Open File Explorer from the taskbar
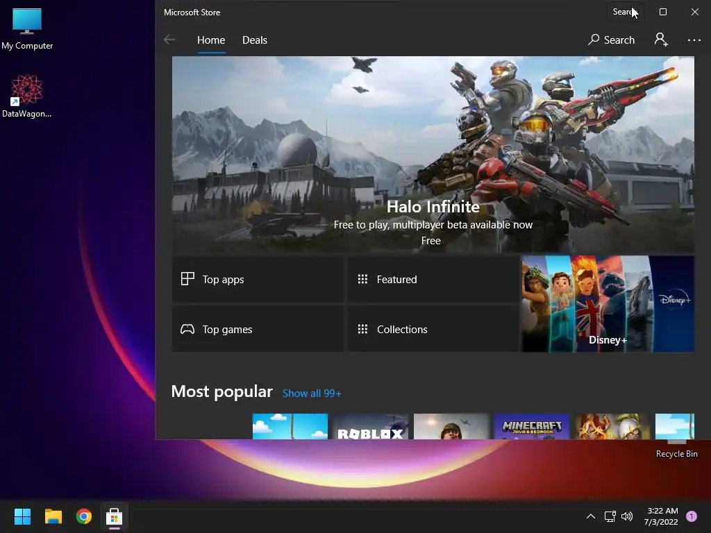This screenshot has width=711, height=533. 53,516
